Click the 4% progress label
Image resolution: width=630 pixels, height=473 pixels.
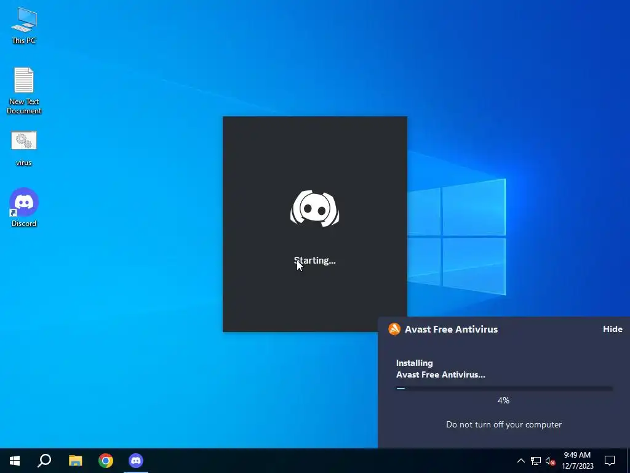[x=503, y=400]
